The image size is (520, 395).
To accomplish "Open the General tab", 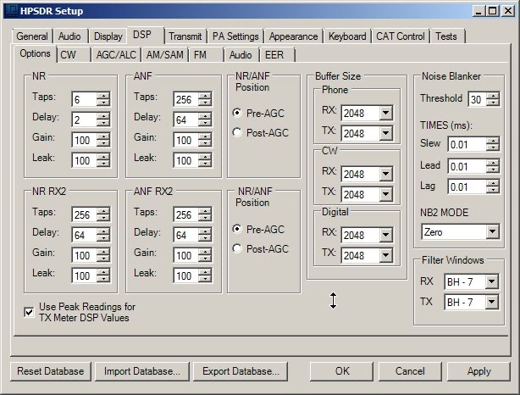I will coord(32,36).
